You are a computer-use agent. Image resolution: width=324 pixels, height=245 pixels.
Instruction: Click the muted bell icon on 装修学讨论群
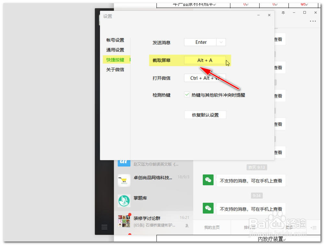point(187,226)
